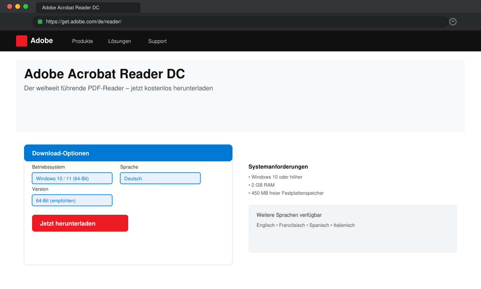Select the Adobe Acrobat Reader DC browser tab
This screenshot has width=481, height=289.
click(88, 8)
